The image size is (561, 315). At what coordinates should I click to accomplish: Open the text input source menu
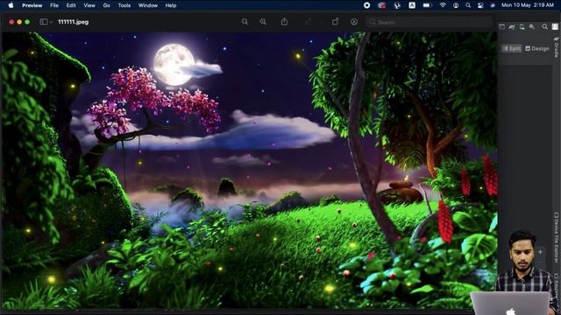412,5
